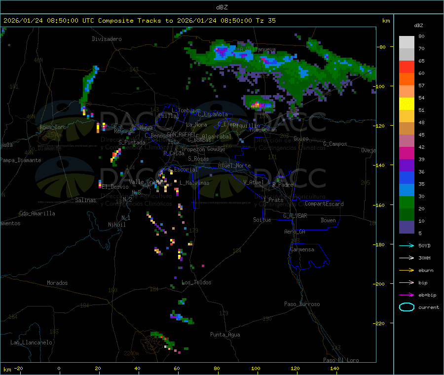This screenshot has width=444, height=375.
Task: Click the C_Benegas map label
Action: pyautogui.click(x=158, y=136)
